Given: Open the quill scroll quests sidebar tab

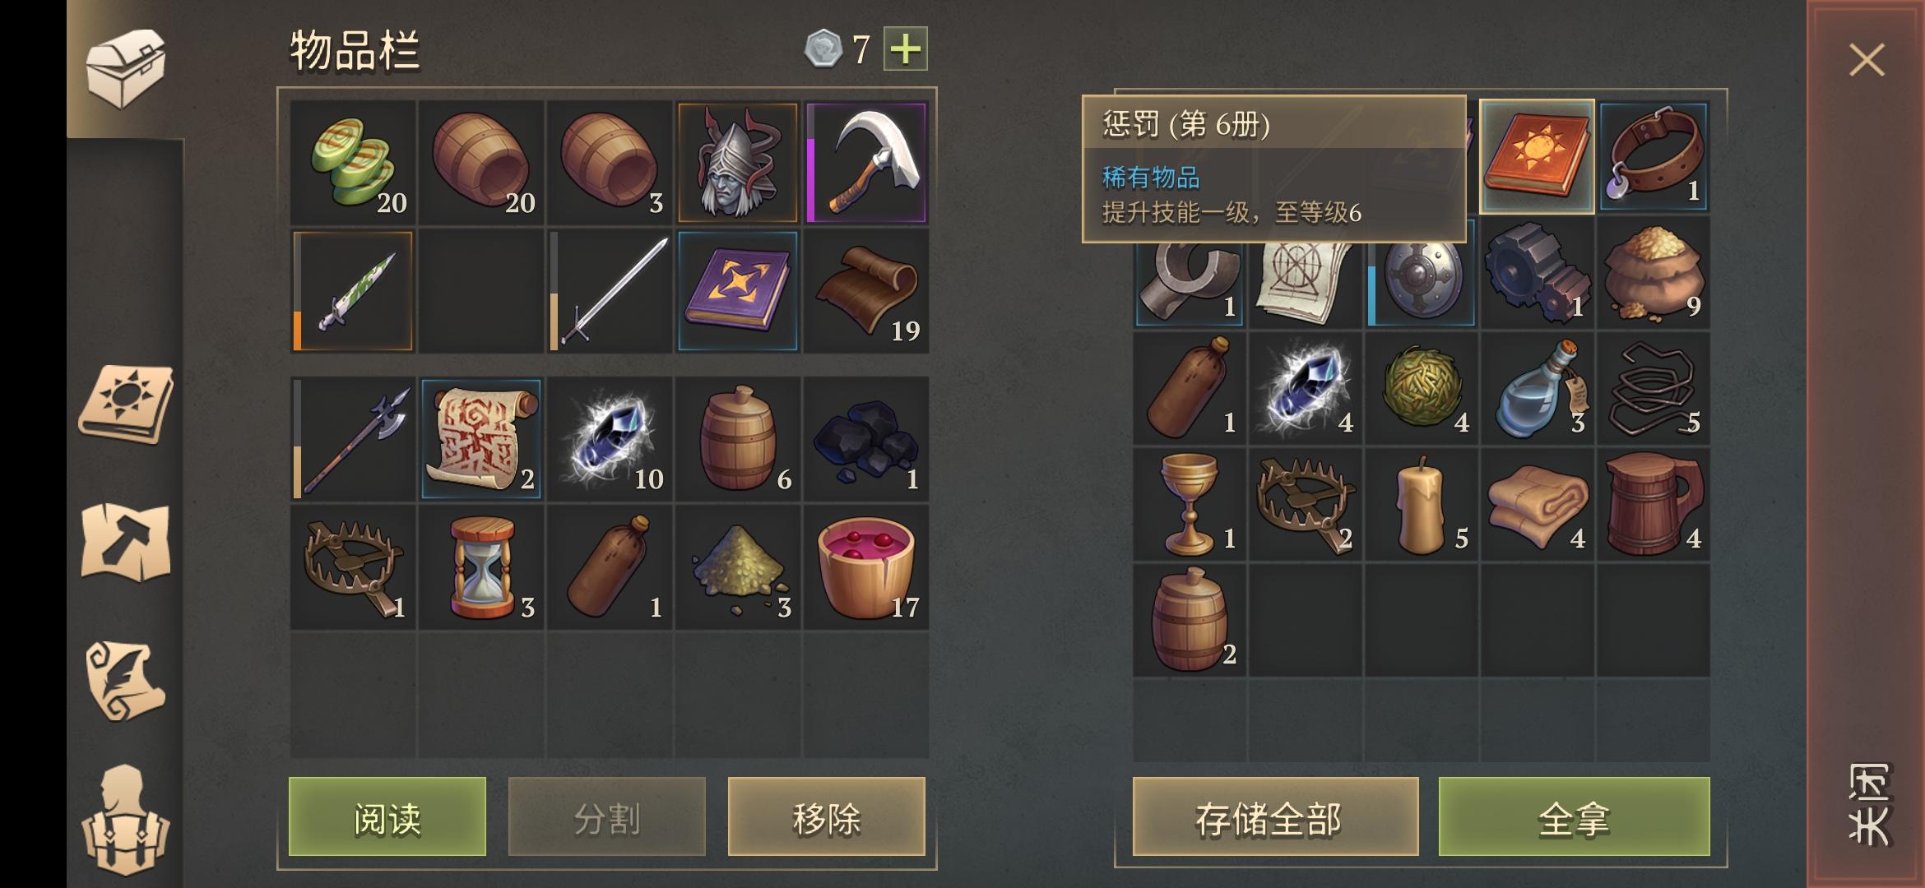Looking at the screenshot, I should [125, 681].
